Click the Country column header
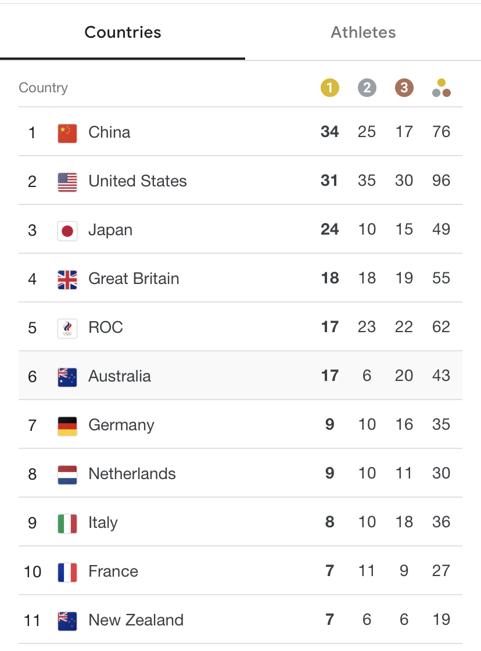The height and width of the screenshot is (651, 481). (43, 88)
